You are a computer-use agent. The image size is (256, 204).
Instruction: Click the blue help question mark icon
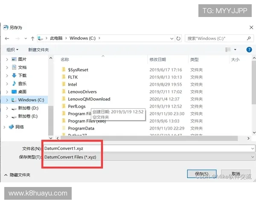point(249,50)
